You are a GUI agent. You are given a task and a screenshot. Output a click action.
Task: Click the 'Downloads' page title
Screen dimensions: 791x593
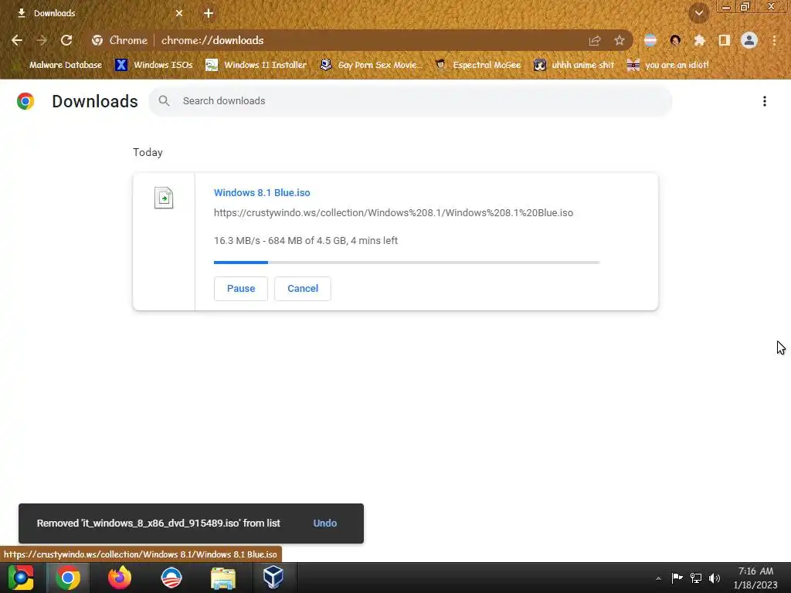pyautogui.click(x=95, y=101)
